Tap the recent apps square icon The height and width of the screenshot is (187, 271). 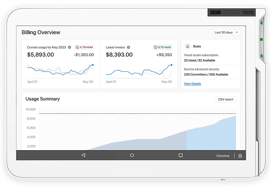coord(181,155)
